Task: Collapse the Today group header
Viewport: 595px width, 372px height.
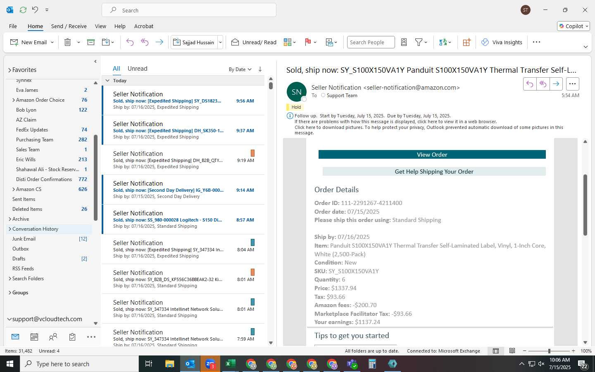Action: click(x=107, y=81)
